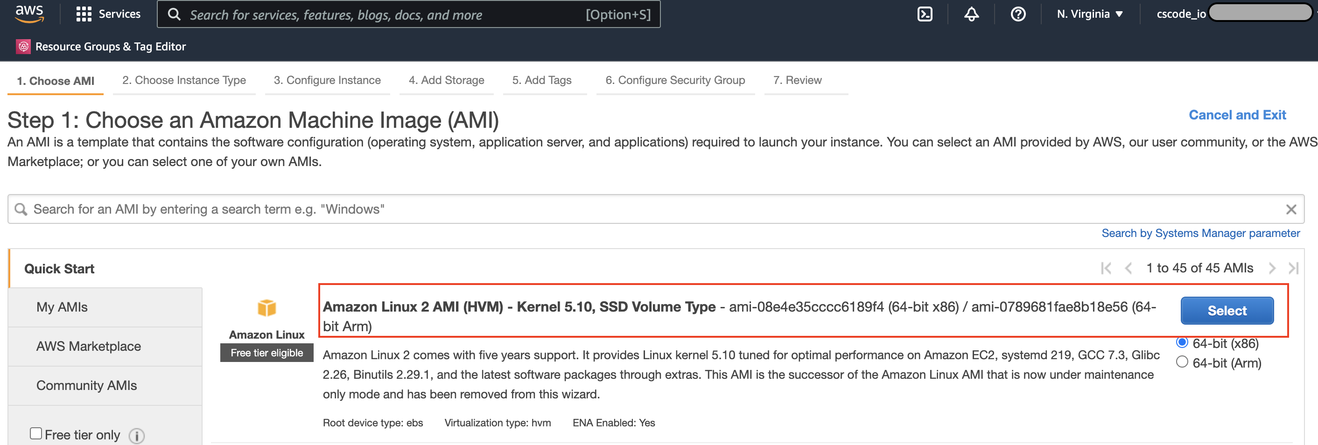Go to first page of AMIs
This screenshot has height=445, width=1318.
(x=1106, y=268)
